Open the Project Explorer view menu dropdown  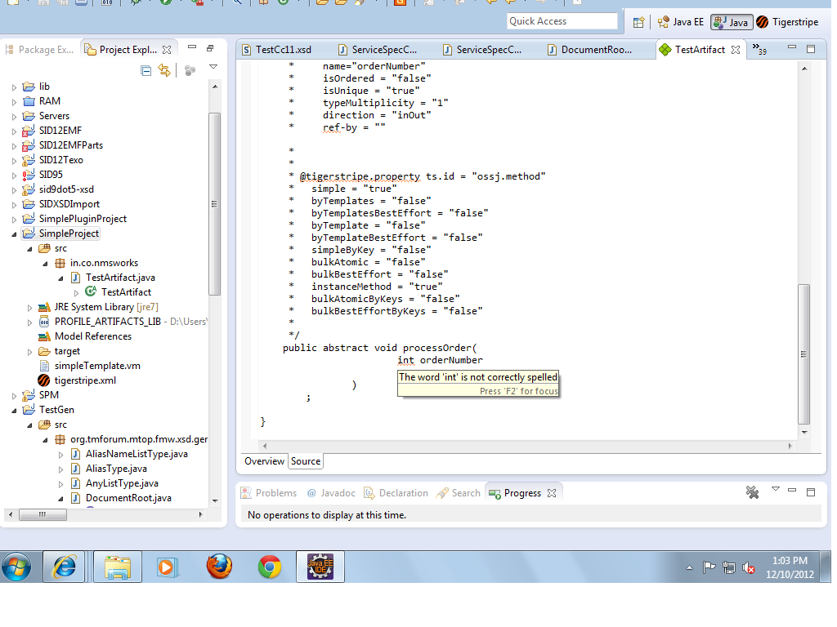tap(213, 67)
